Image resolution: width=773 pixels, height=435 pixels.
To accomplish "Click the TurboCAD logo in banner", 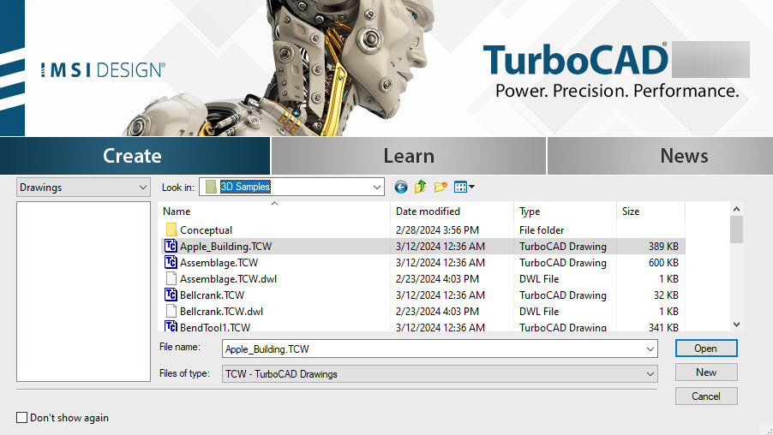I will coord(575,60).
